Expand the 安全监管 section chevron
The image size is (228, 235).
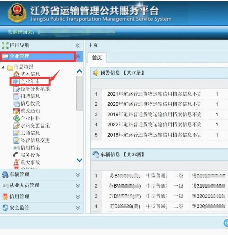pos(78,208)
